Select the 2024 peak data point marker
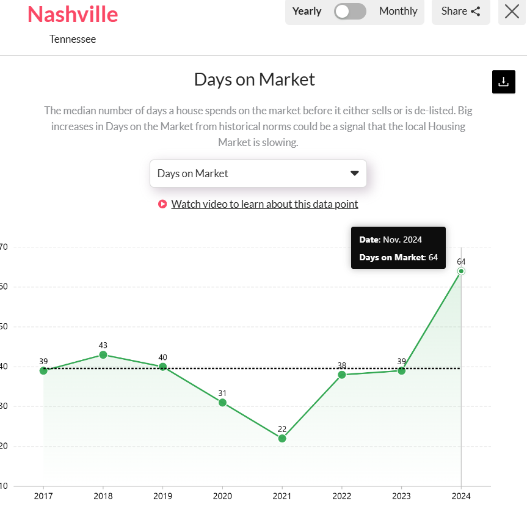Viewport: 527px width, 509px height. 461,270
